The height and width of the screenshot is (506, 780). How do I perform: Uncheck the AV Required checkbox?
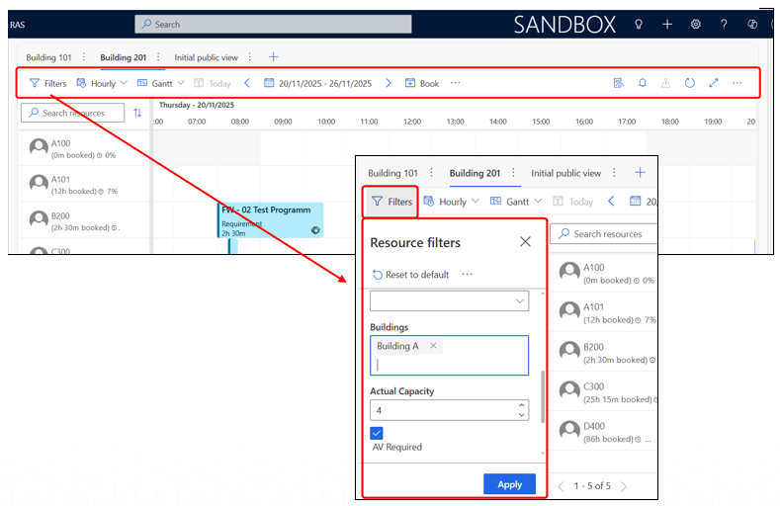tap(377, 433)
